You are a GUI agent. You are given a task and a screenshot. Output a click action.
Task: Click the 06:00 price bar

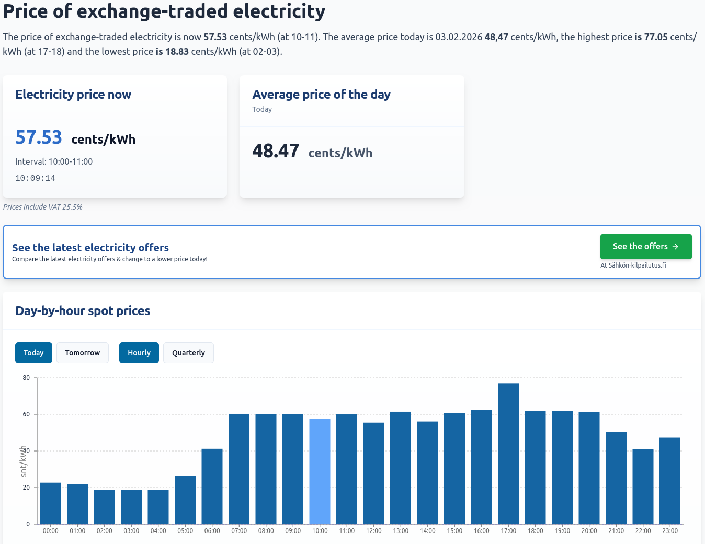[212, 487]
